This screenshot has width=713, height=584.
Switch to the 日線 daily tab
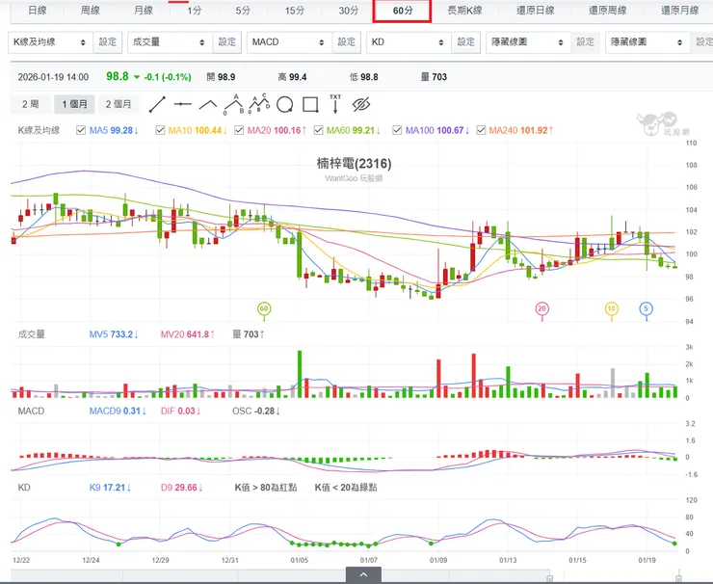(37, 11)
